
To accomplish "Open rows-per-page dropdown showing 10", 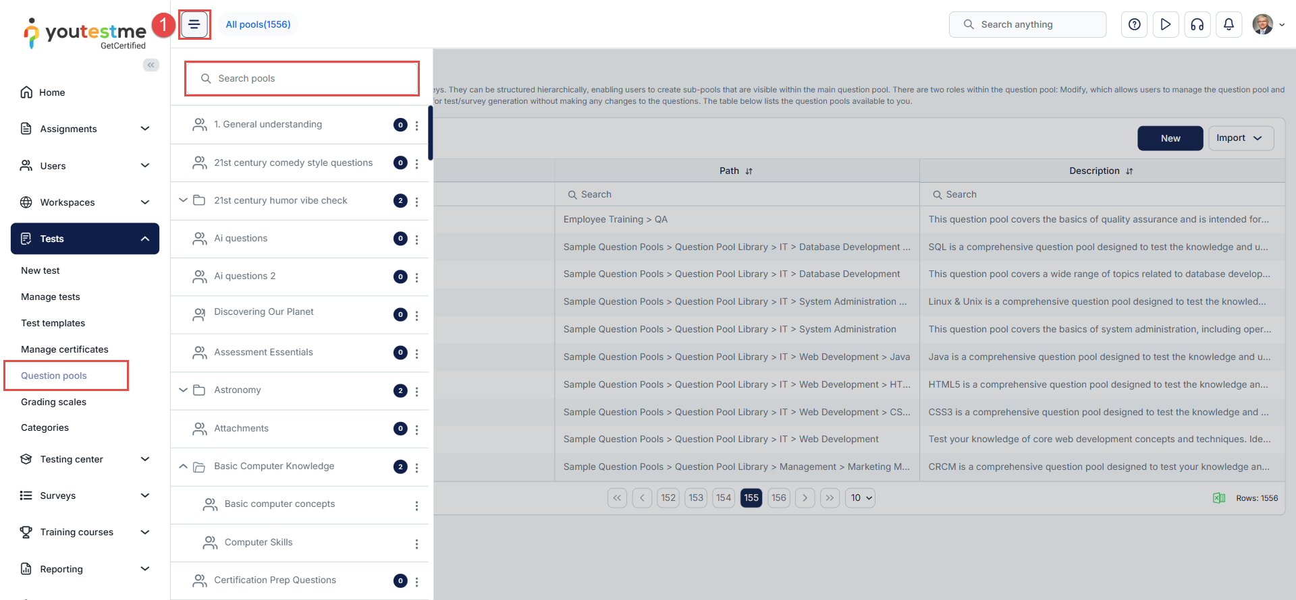I will [x=860, y=498].
